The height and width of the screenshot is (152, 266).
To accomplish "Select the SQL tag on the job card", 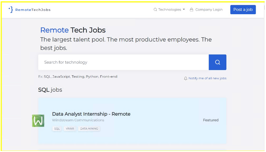I will click(x=57, y=129).
